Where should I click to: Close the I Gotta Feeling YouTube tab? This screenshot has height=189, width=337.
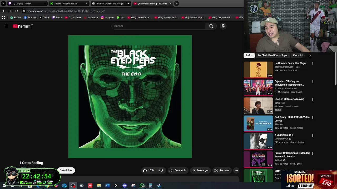tap(170, 4)
